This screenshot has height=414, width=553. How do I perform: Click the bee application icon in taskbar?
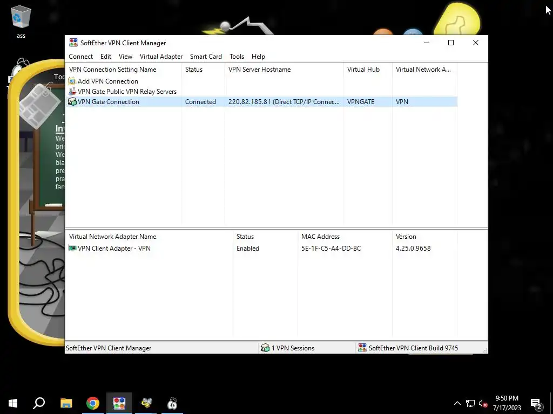pos(146,403)
